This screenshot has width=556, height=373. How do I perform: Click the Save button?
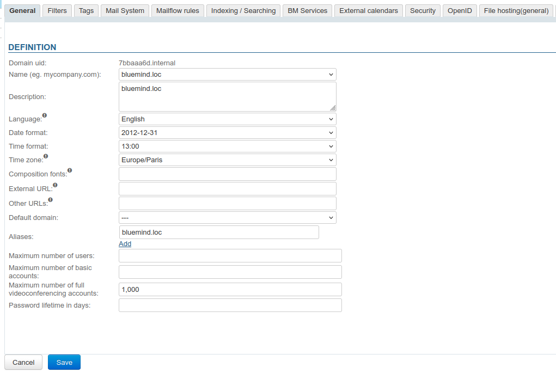(x=64, y=362)
